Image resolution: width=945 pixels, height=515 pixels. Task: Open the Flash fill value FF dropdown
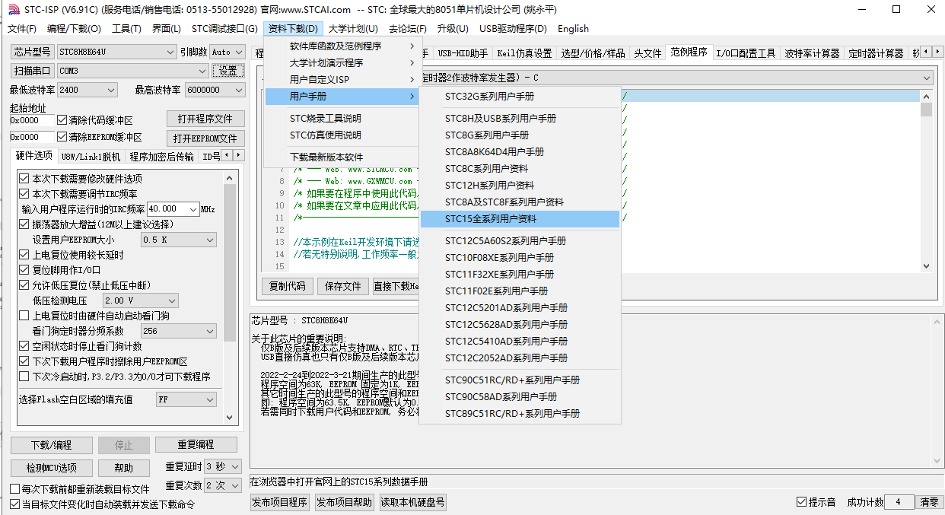tap(186, 399)
